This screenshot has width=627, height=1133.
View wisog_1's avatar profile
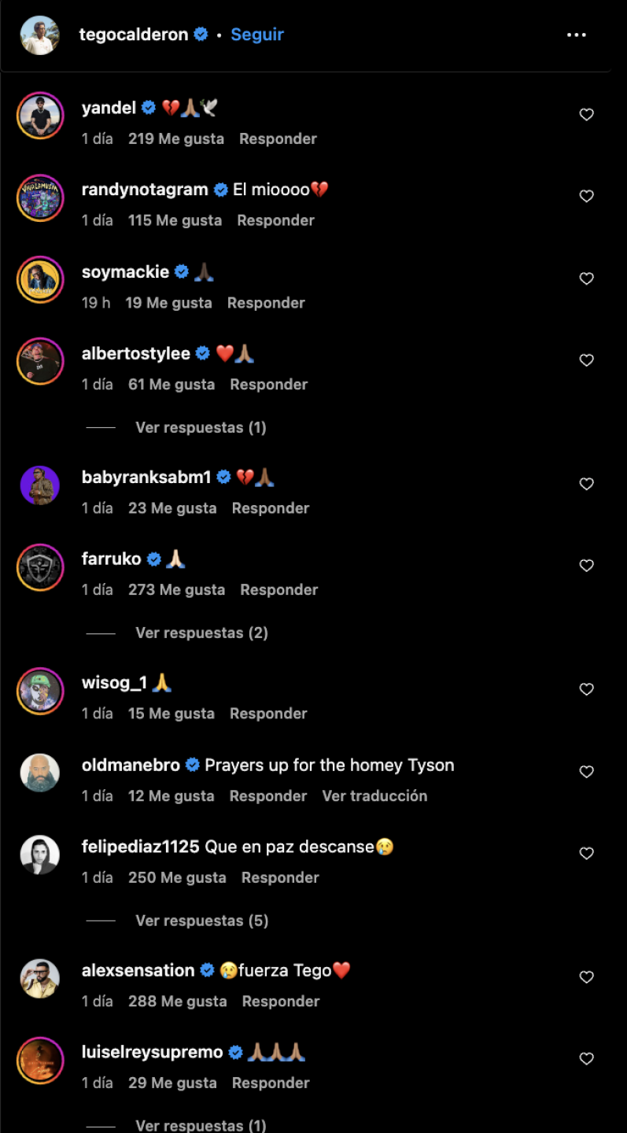(x=40, y=690)
